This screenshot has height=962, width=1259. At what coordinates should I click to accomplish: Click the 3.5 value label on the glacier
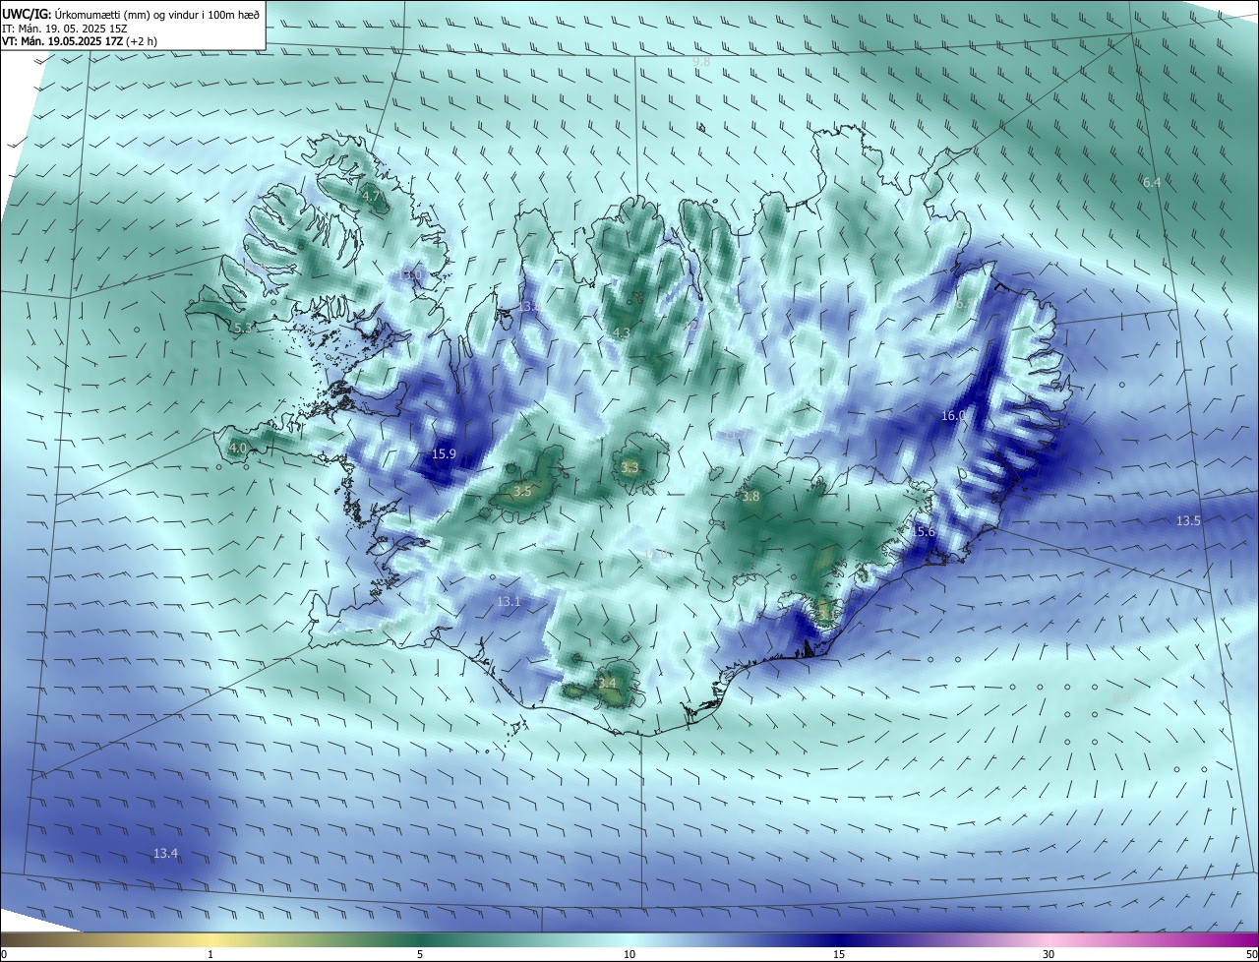pyautogui.click(x=522, y=491)
